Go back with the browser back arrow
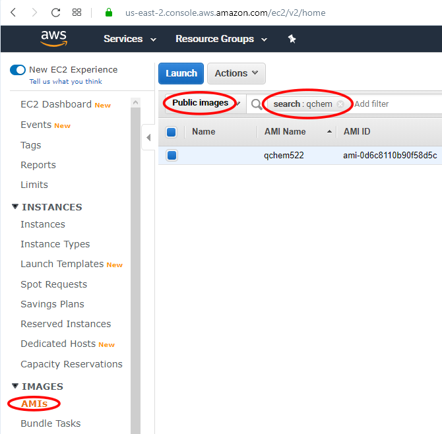442x434 pixels. point(13,13)
